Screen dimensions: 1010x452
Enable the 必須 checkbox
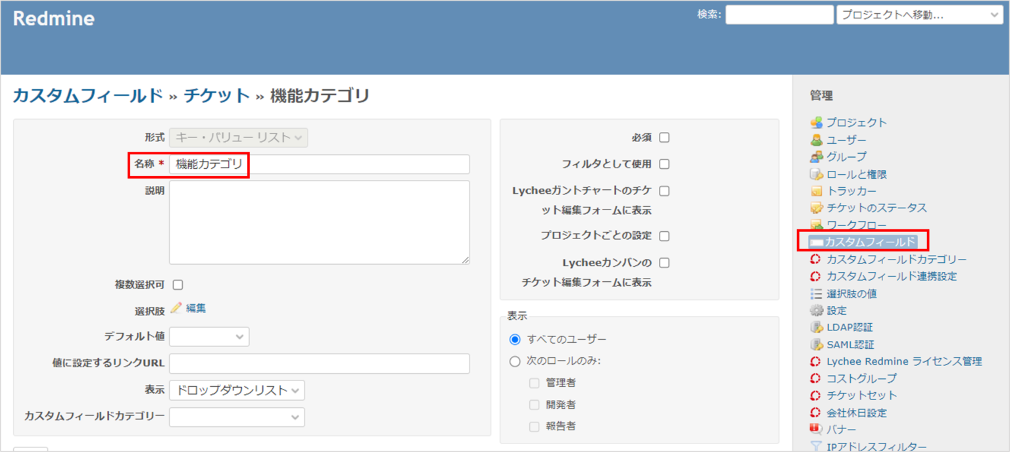(664, 137)
